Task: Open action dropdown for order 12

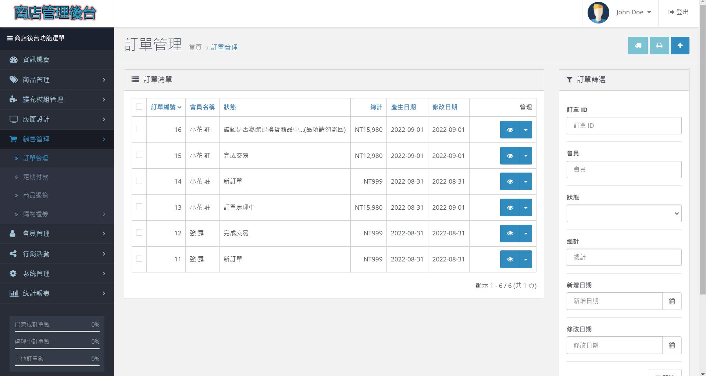Action: [x=526, y=234]
